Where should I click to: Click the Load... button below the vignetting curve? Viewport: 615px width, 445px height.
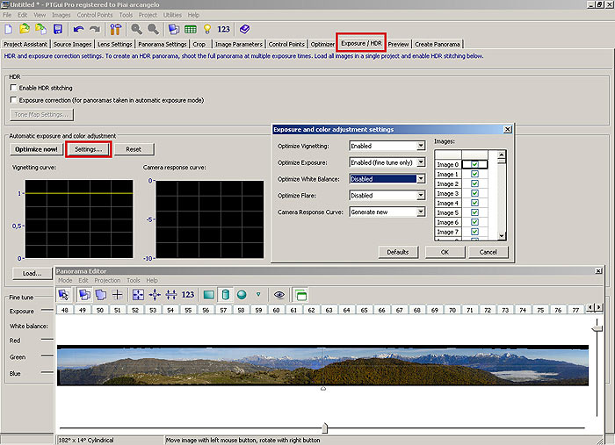tap(32, 274)
